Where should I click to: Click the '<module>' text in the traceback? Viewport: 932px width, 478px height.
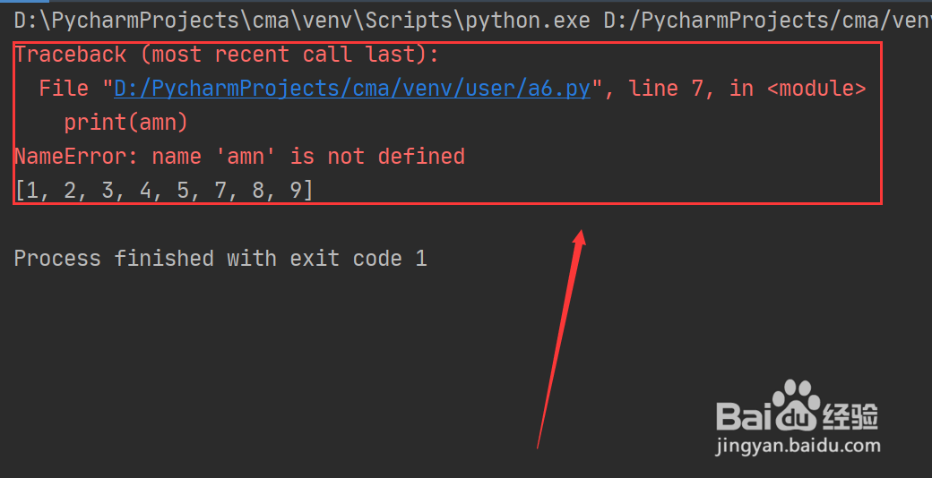(816, 89)
